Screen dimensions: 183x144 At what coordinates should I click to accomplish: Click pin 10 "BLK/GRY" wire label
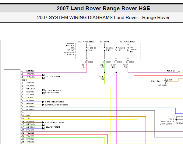30,109
